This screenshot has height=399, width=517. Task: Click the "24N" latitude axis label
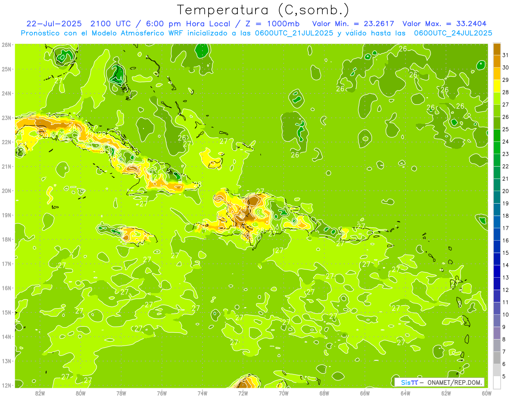coord(6,93)
